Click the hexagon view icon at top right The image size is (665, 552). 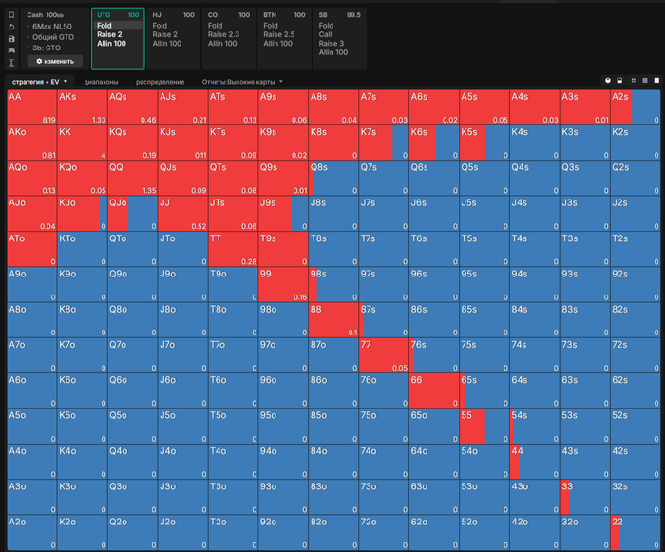coord(608,80)
